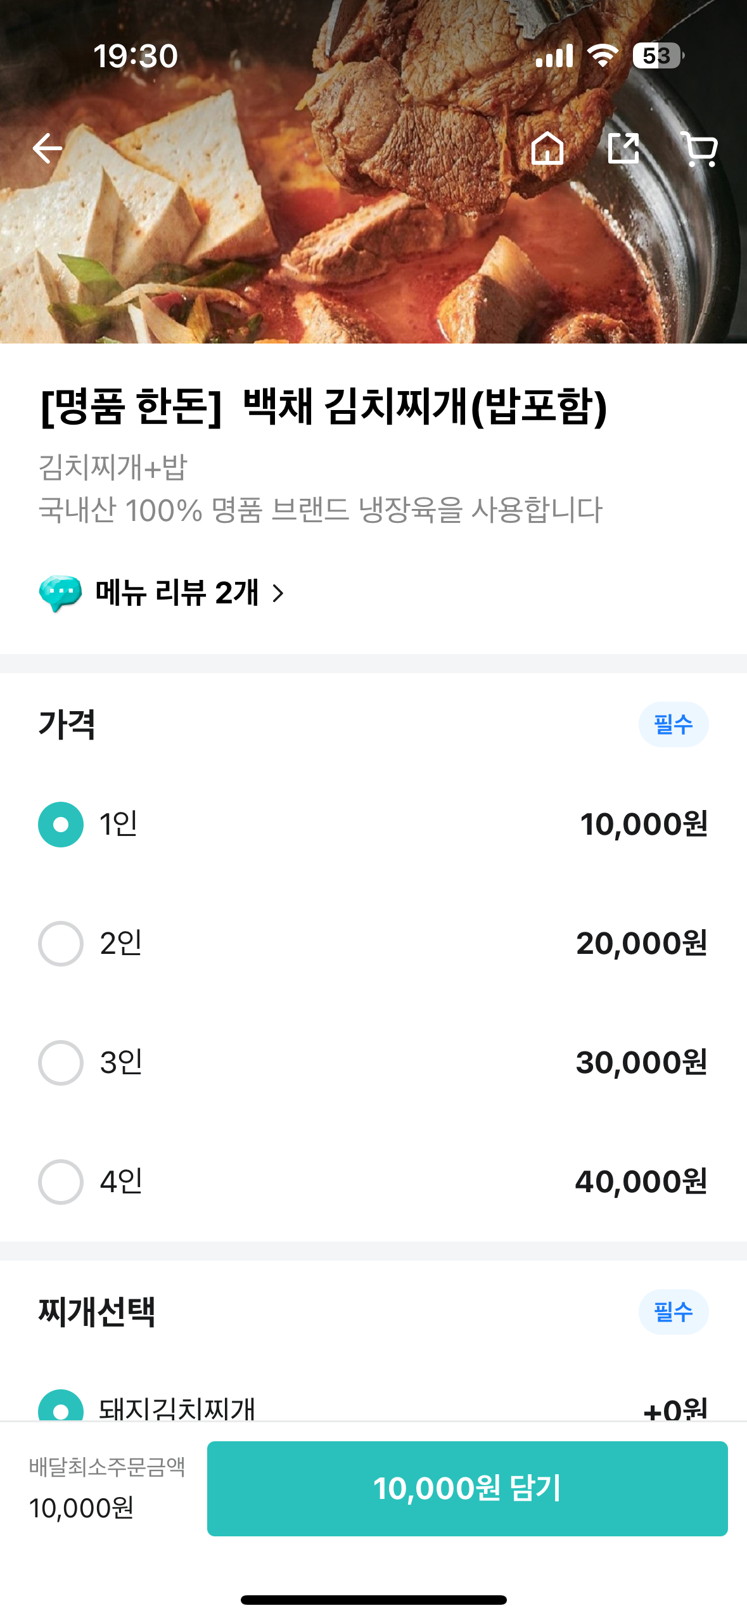Tap the 찌개선택 section heading

97,1312
